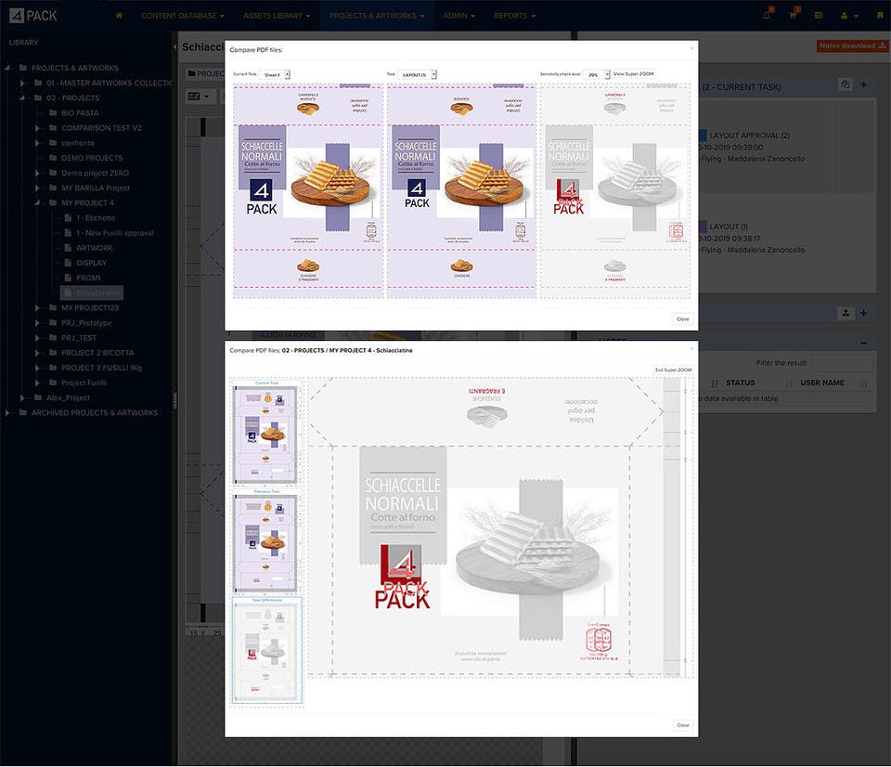The width and height of the screenshot is (891, 767).
Task: Select the Previous Task thumbnail in Super ZOOM
Action: click(x=266, y=542)
